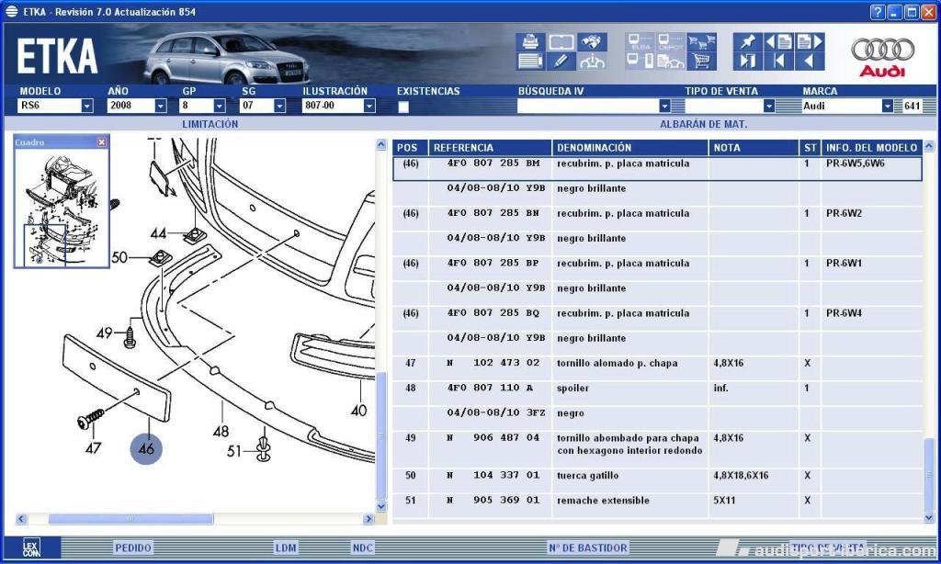Open the MODELO dropdown showing RS6
This screenshot has height=564, width=941.
tap(87, 106)
